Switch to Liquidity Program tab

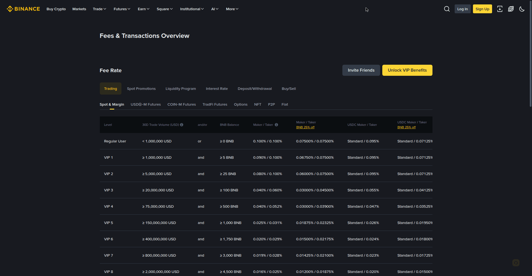click(181, 88)
